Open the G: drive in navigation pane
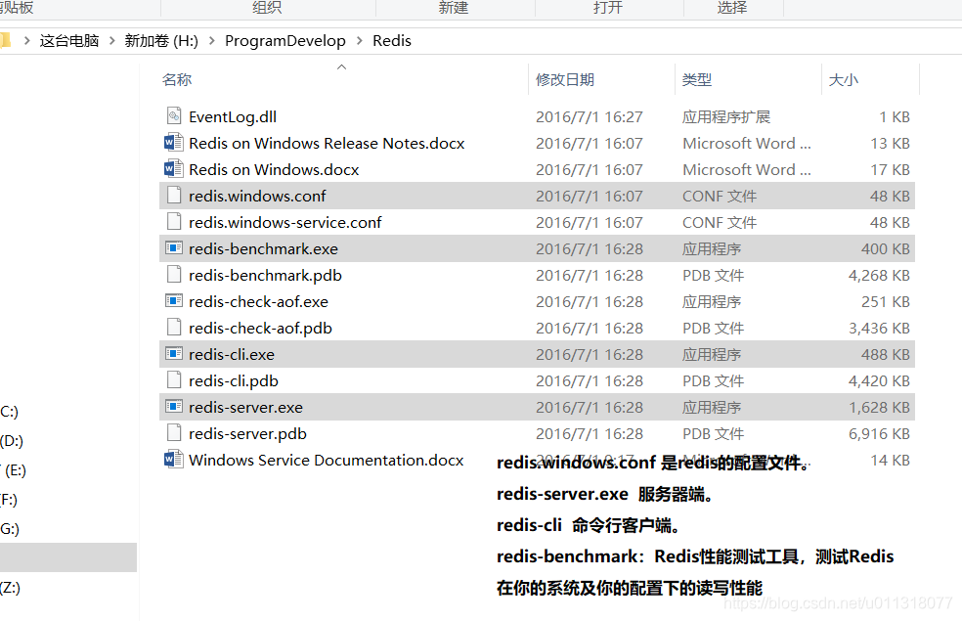962x621 pixels. [10, 528]
